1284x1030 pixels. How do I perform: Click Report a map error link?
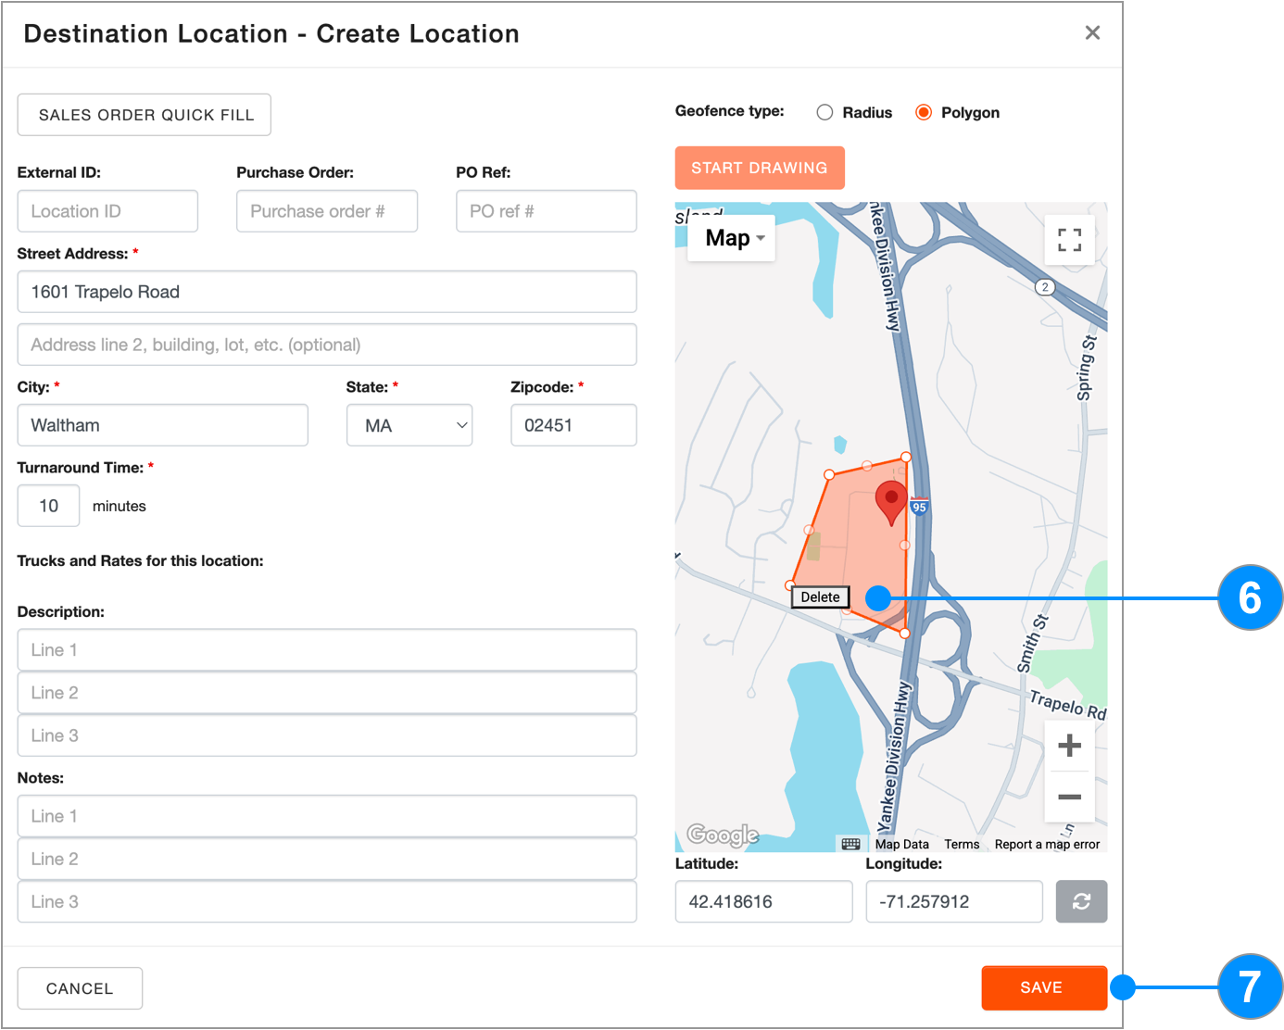(x=1047, y=844)
